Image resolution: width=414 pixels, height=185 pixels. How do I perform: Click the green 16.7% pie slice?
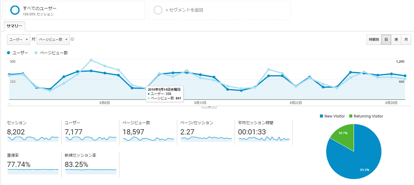[344, 135]
